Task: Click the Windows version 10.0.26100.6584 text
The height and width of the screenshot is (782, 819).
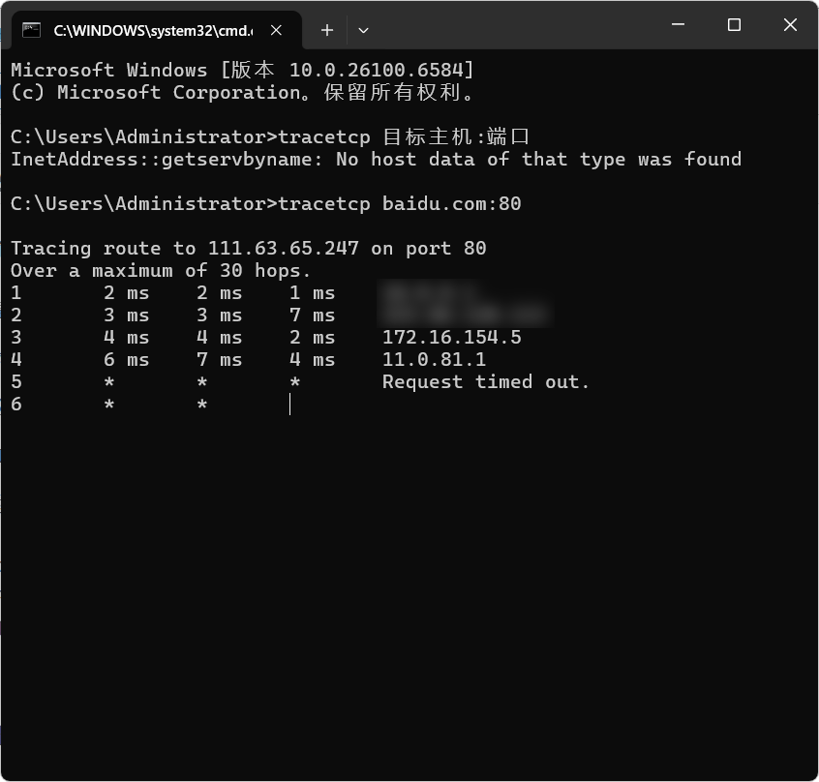Action: tap(381, 70)
